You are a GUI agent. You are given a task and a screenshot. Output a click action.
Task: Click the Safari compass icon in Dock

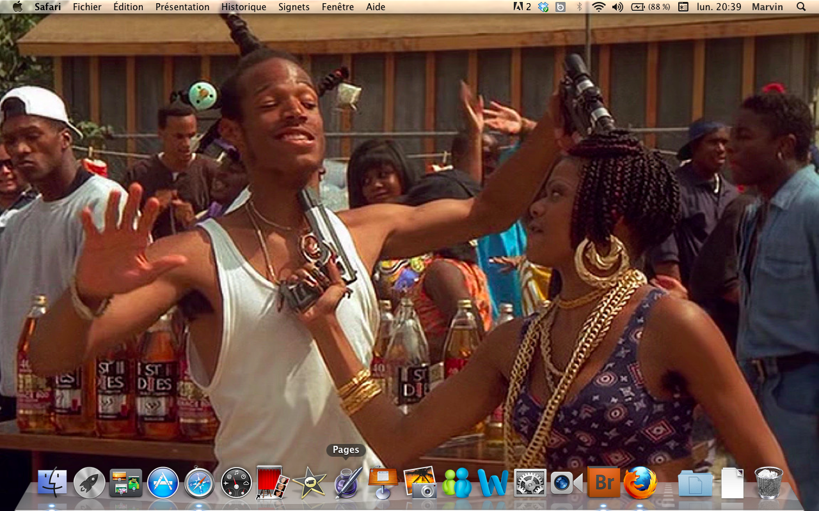point(200,483)
